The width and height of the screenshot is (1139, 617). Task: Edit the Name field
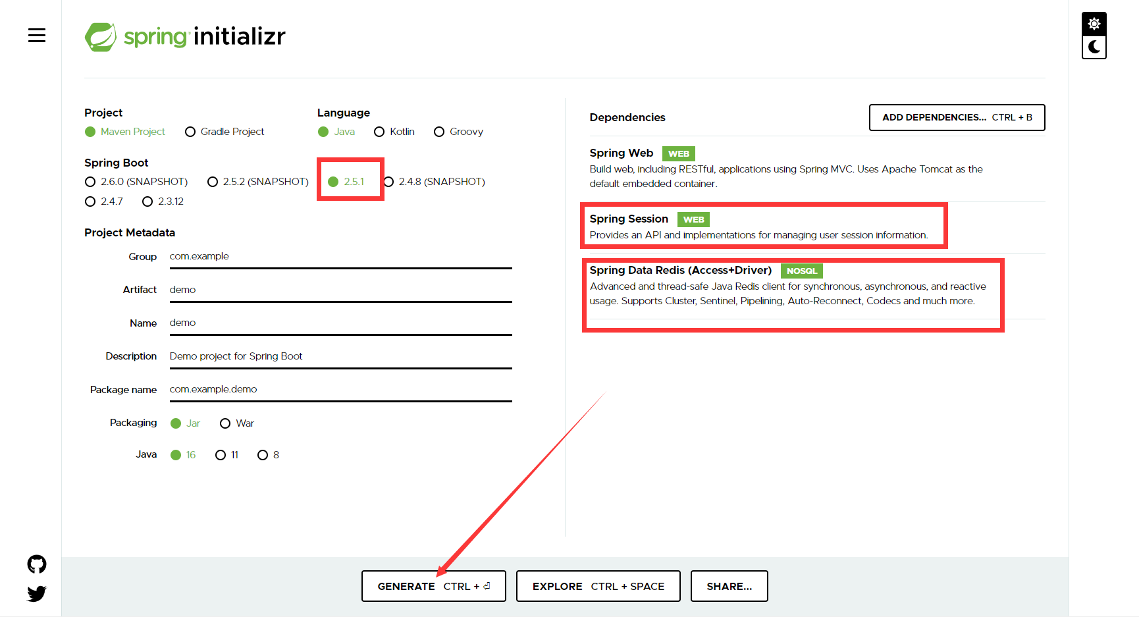pos(341,323)
